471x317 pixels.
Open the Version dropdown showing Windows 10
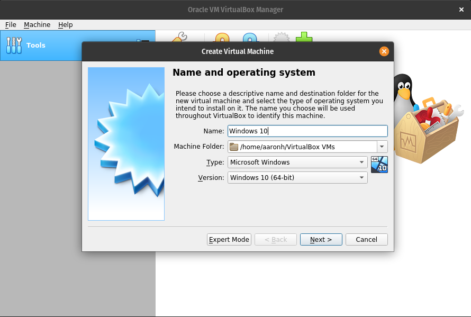(297, 177)
